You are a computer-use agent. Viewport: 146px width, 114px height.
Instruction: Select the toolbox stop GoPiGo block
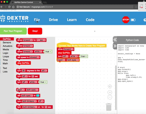pos(23,63)
